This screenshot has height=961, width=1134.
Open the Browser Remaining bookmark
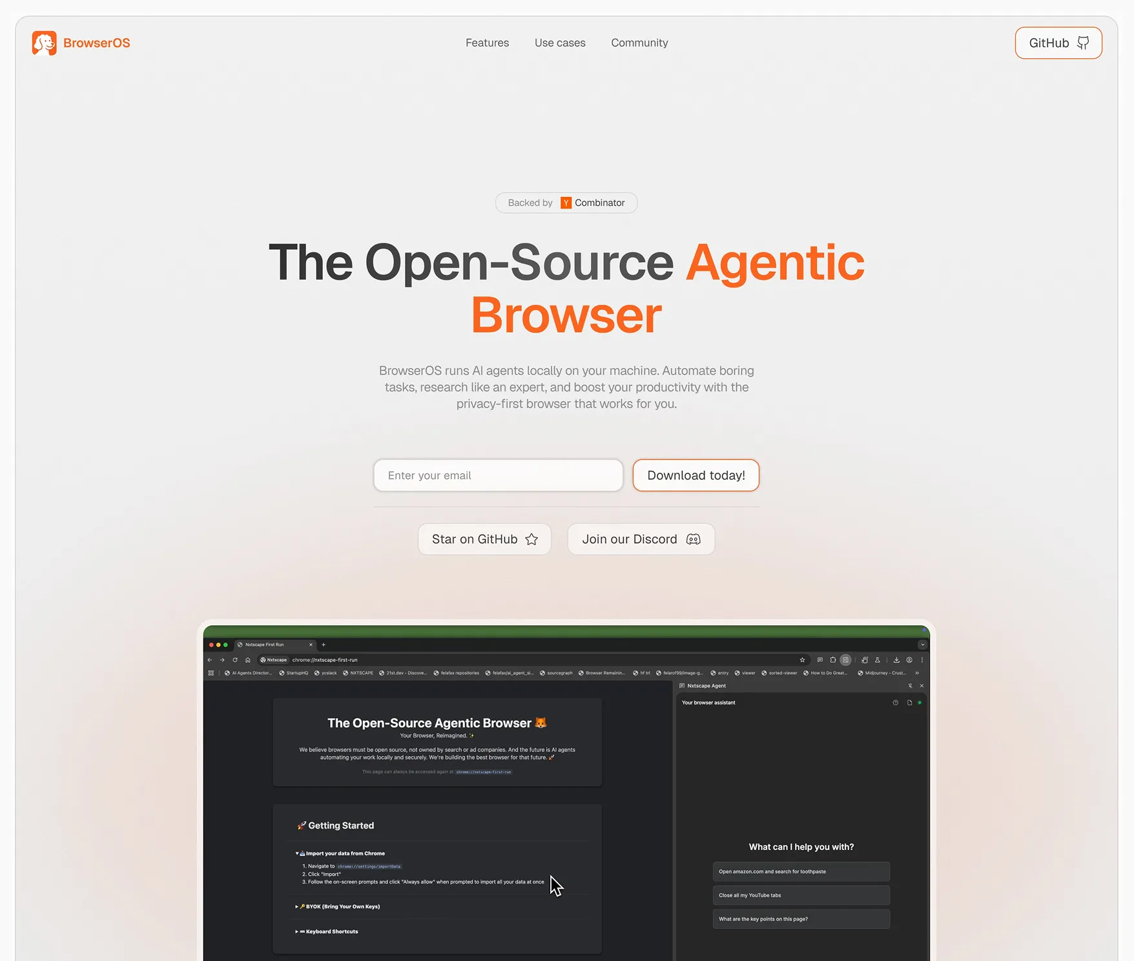click(x=602, y=673)
